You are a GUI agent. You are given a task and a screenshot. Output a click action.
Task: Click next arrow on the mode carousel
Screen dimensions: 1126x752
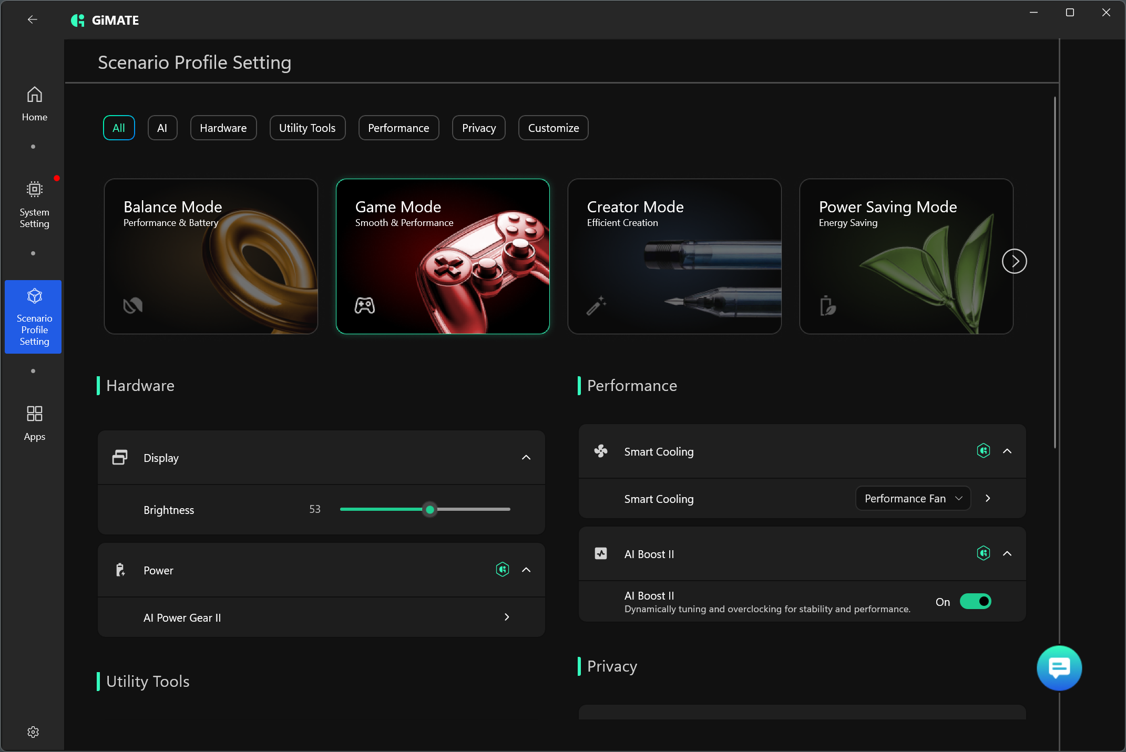pyautogui.click(x=1014, y=261)
